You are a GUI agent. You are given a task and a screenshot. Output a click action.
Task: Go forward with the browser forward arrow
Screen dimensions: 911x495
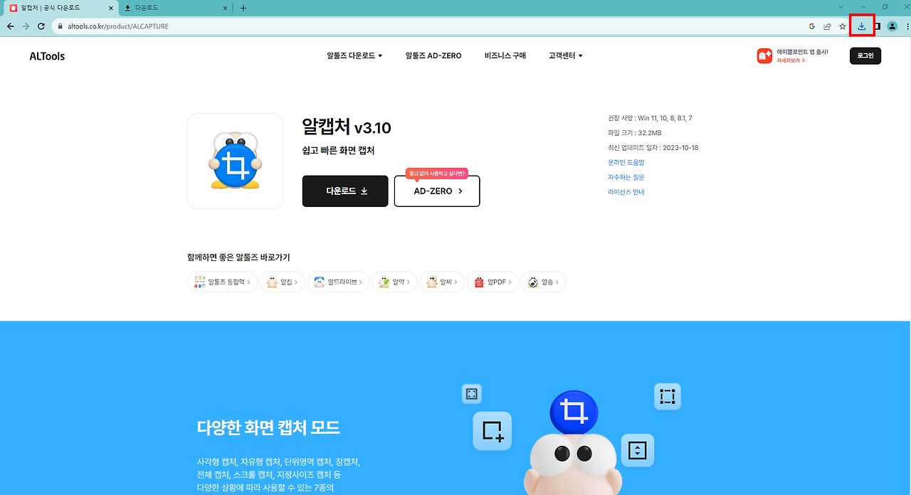26,26
